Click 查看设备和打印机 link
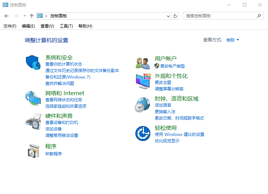This screenshot has width=268, height=194. pos(62,122)
